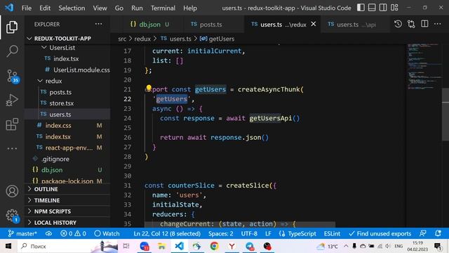Open the Manage settings gear

point(13,216)
